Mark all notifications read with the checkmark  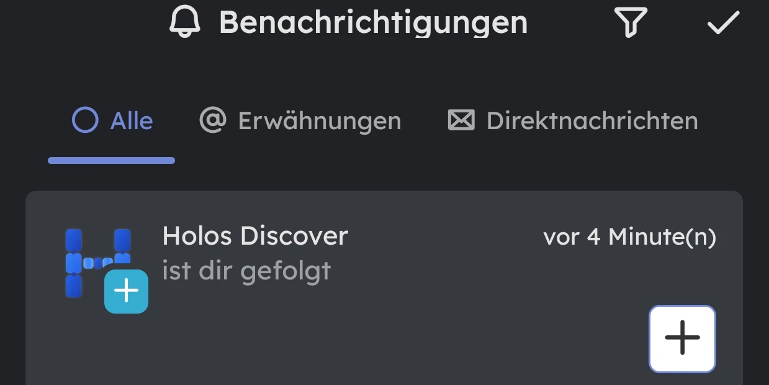pyautogui.click(x=723, y=23)
